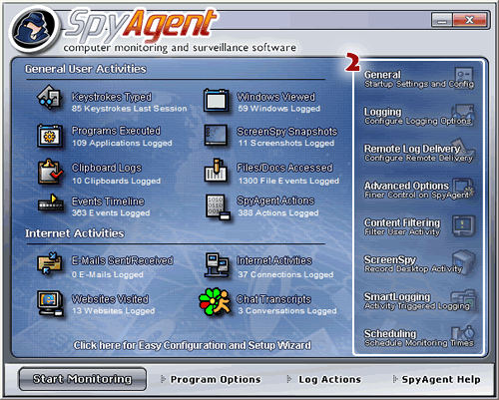Open the Program Options menu

coord(216,379)
